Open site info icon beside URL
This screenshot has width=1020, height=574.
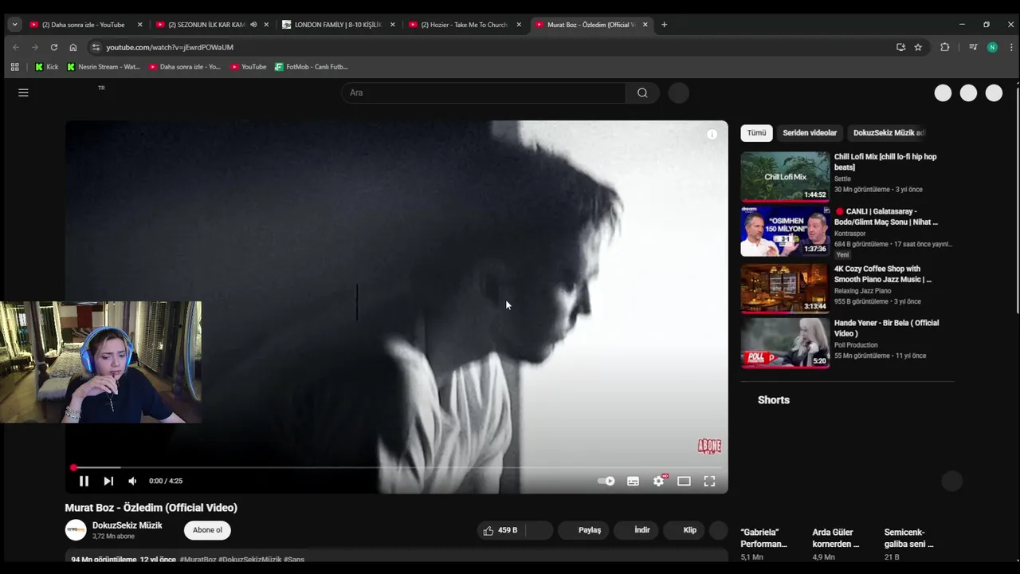pos(96,47)
